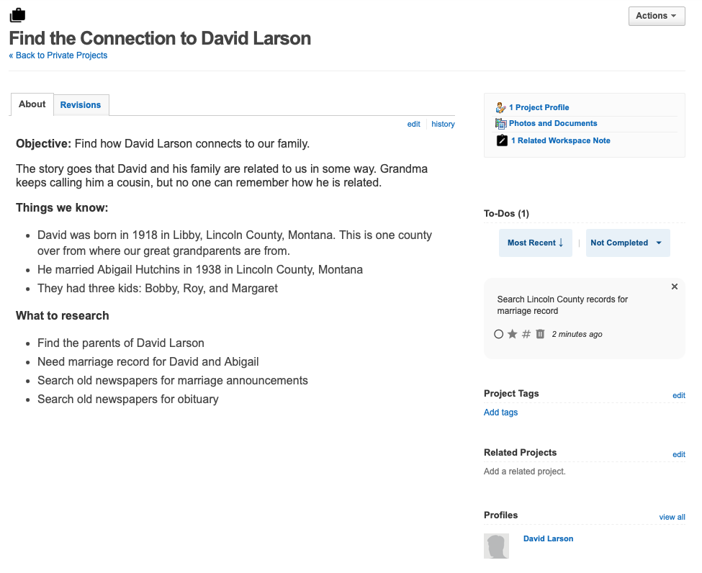
Task: Mark the marriage record to-do as complete
Action: click(499, 334)
